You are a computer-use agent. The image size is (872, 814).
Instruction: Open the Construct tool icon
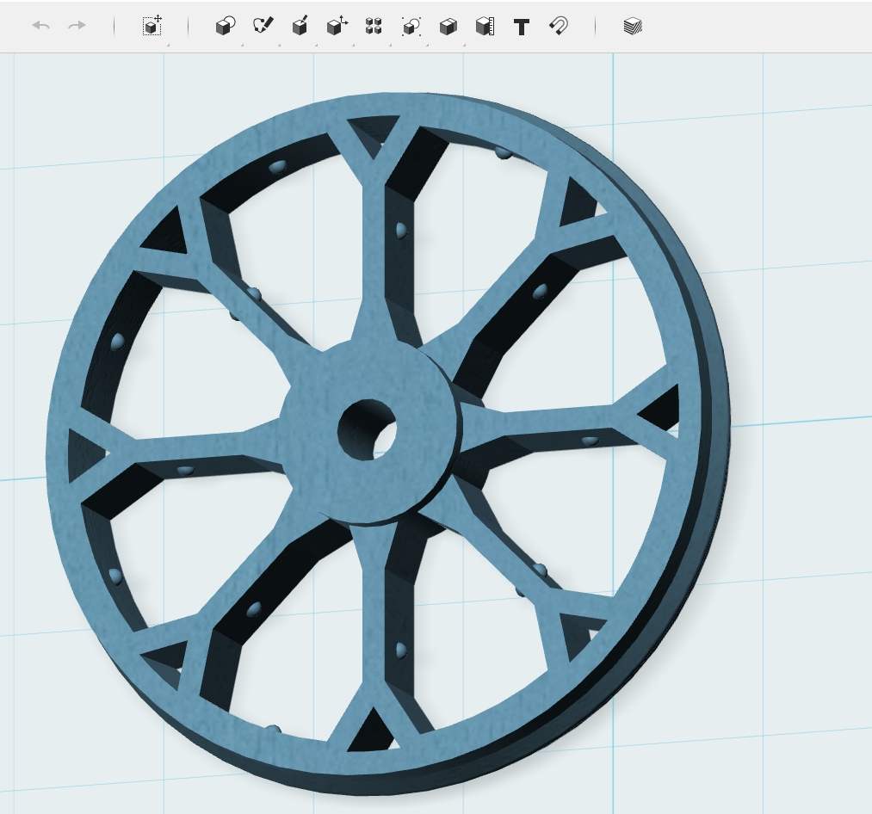click(300, 26)
